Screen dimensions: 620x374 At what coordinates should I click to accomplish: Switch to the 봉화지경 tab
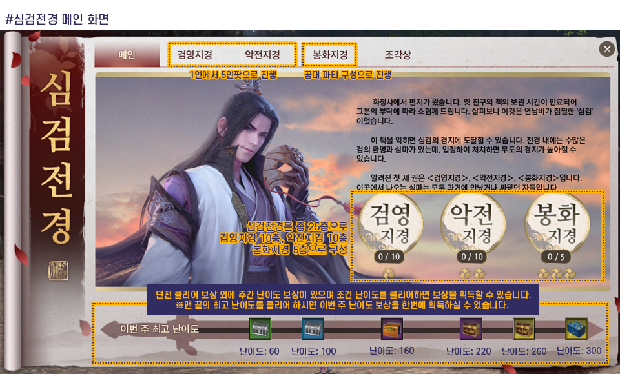pos(330,55)
